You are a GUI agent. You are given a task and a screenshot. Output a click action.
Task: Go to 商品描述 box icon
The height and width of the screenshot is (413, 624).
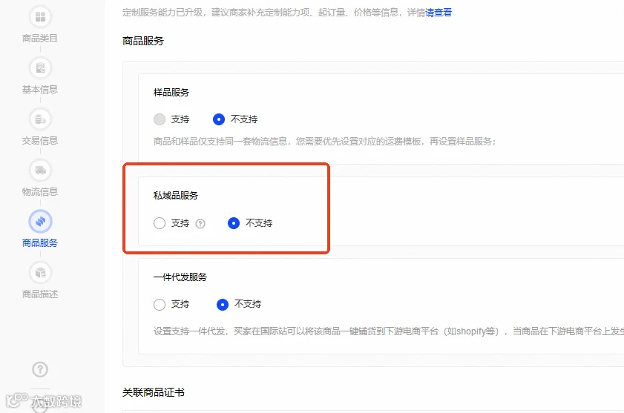40,273
